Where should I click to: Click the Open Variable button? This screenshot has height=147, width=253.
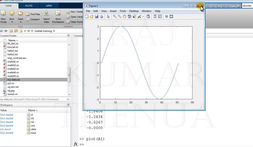[75, 17]
